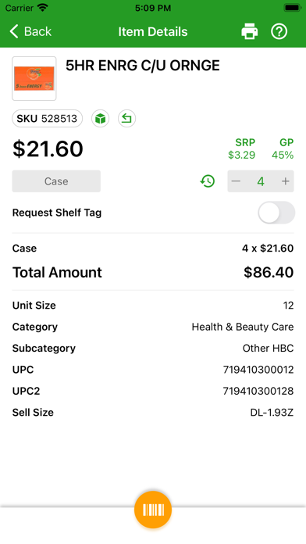Tap the Total Amount $86.40 row
306x544 pixels.
coord(153,273)
